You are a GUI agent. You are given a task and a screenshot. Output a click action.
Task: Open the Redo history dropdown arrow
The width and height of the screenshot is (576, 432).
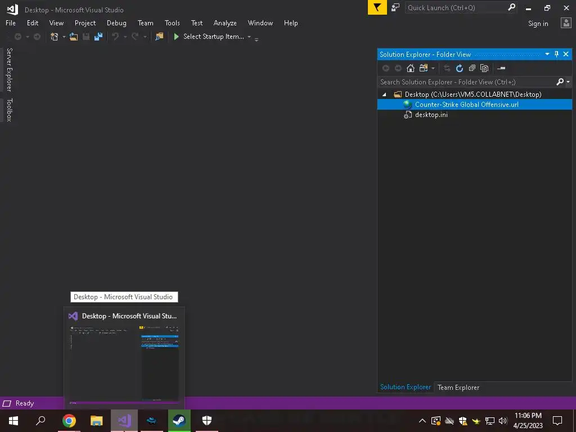145,37
